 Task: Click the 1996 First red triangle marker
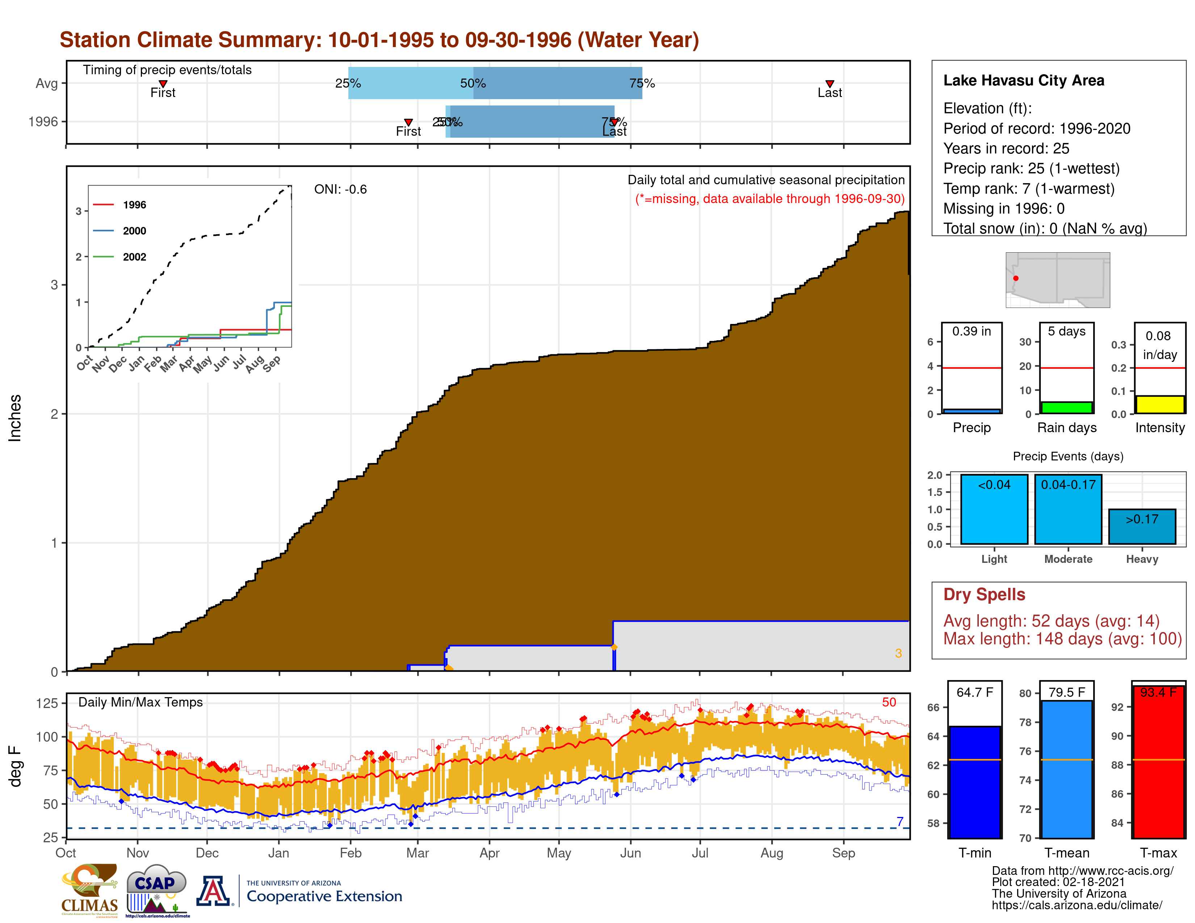pyautogui.click(x=408, y=122)
